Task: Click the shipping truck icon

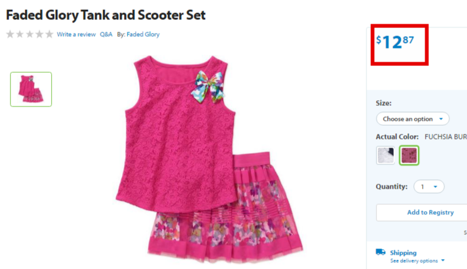Action: [380, 252]
